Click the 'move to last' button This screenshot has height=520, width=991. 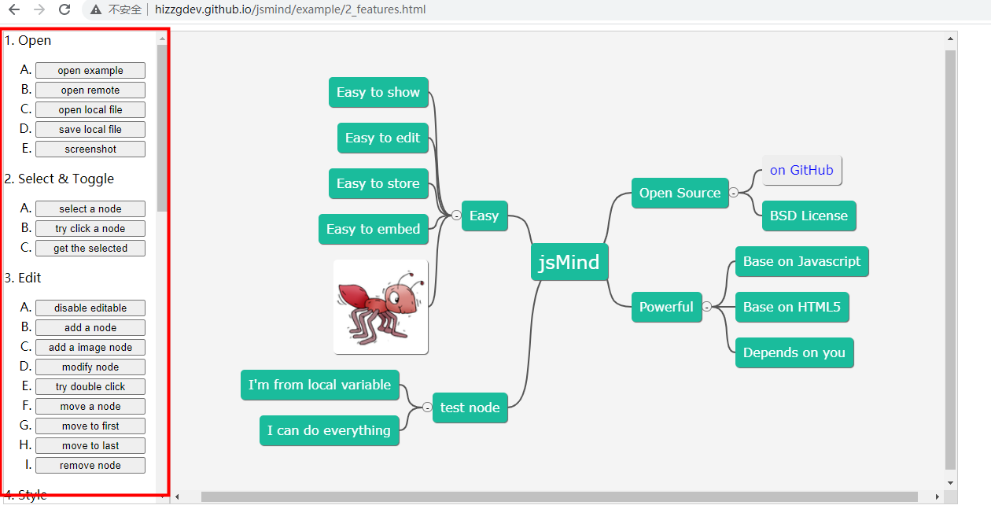(x=90, y=446)
